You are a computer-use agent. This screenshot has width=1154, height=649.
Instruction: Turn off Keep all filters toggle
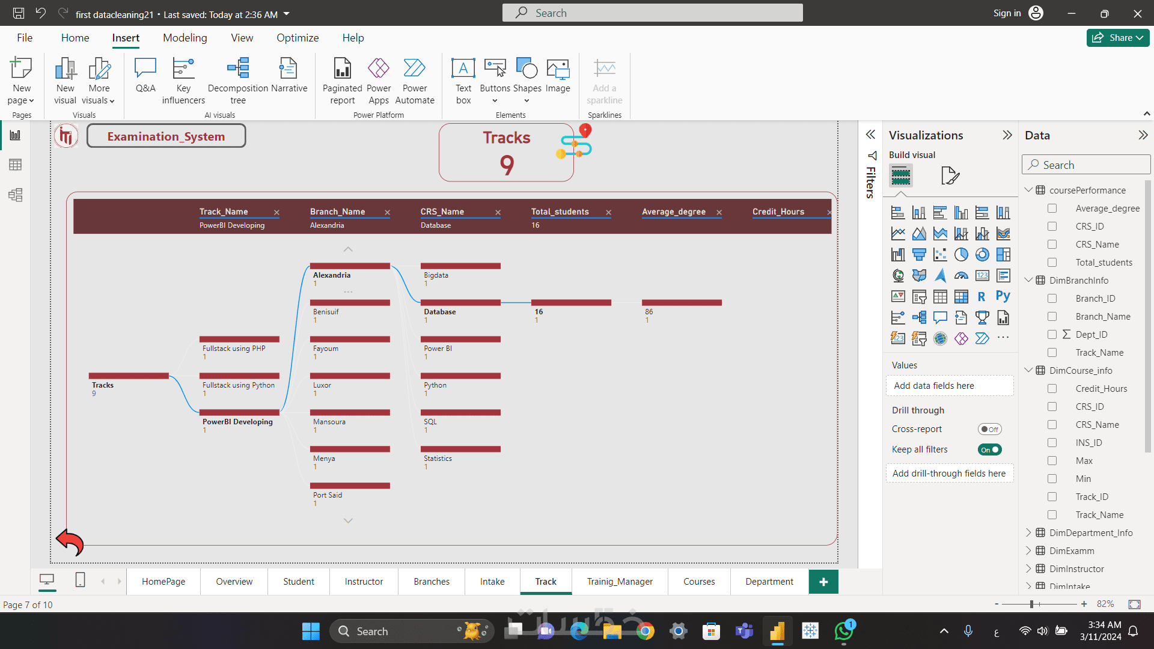tap(989, 449)
